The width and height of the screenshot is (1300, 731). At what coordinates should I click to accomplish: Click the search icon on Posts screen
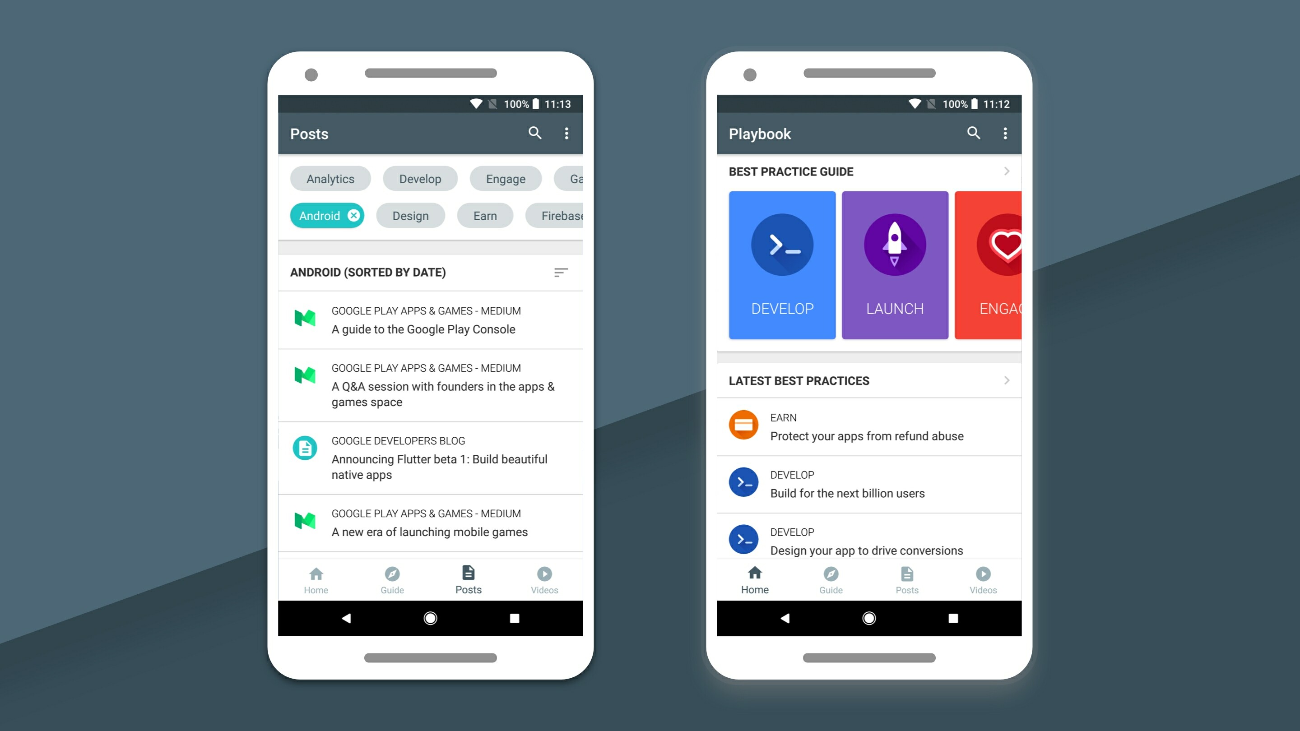pyautogui.click(x=534, y=134)
